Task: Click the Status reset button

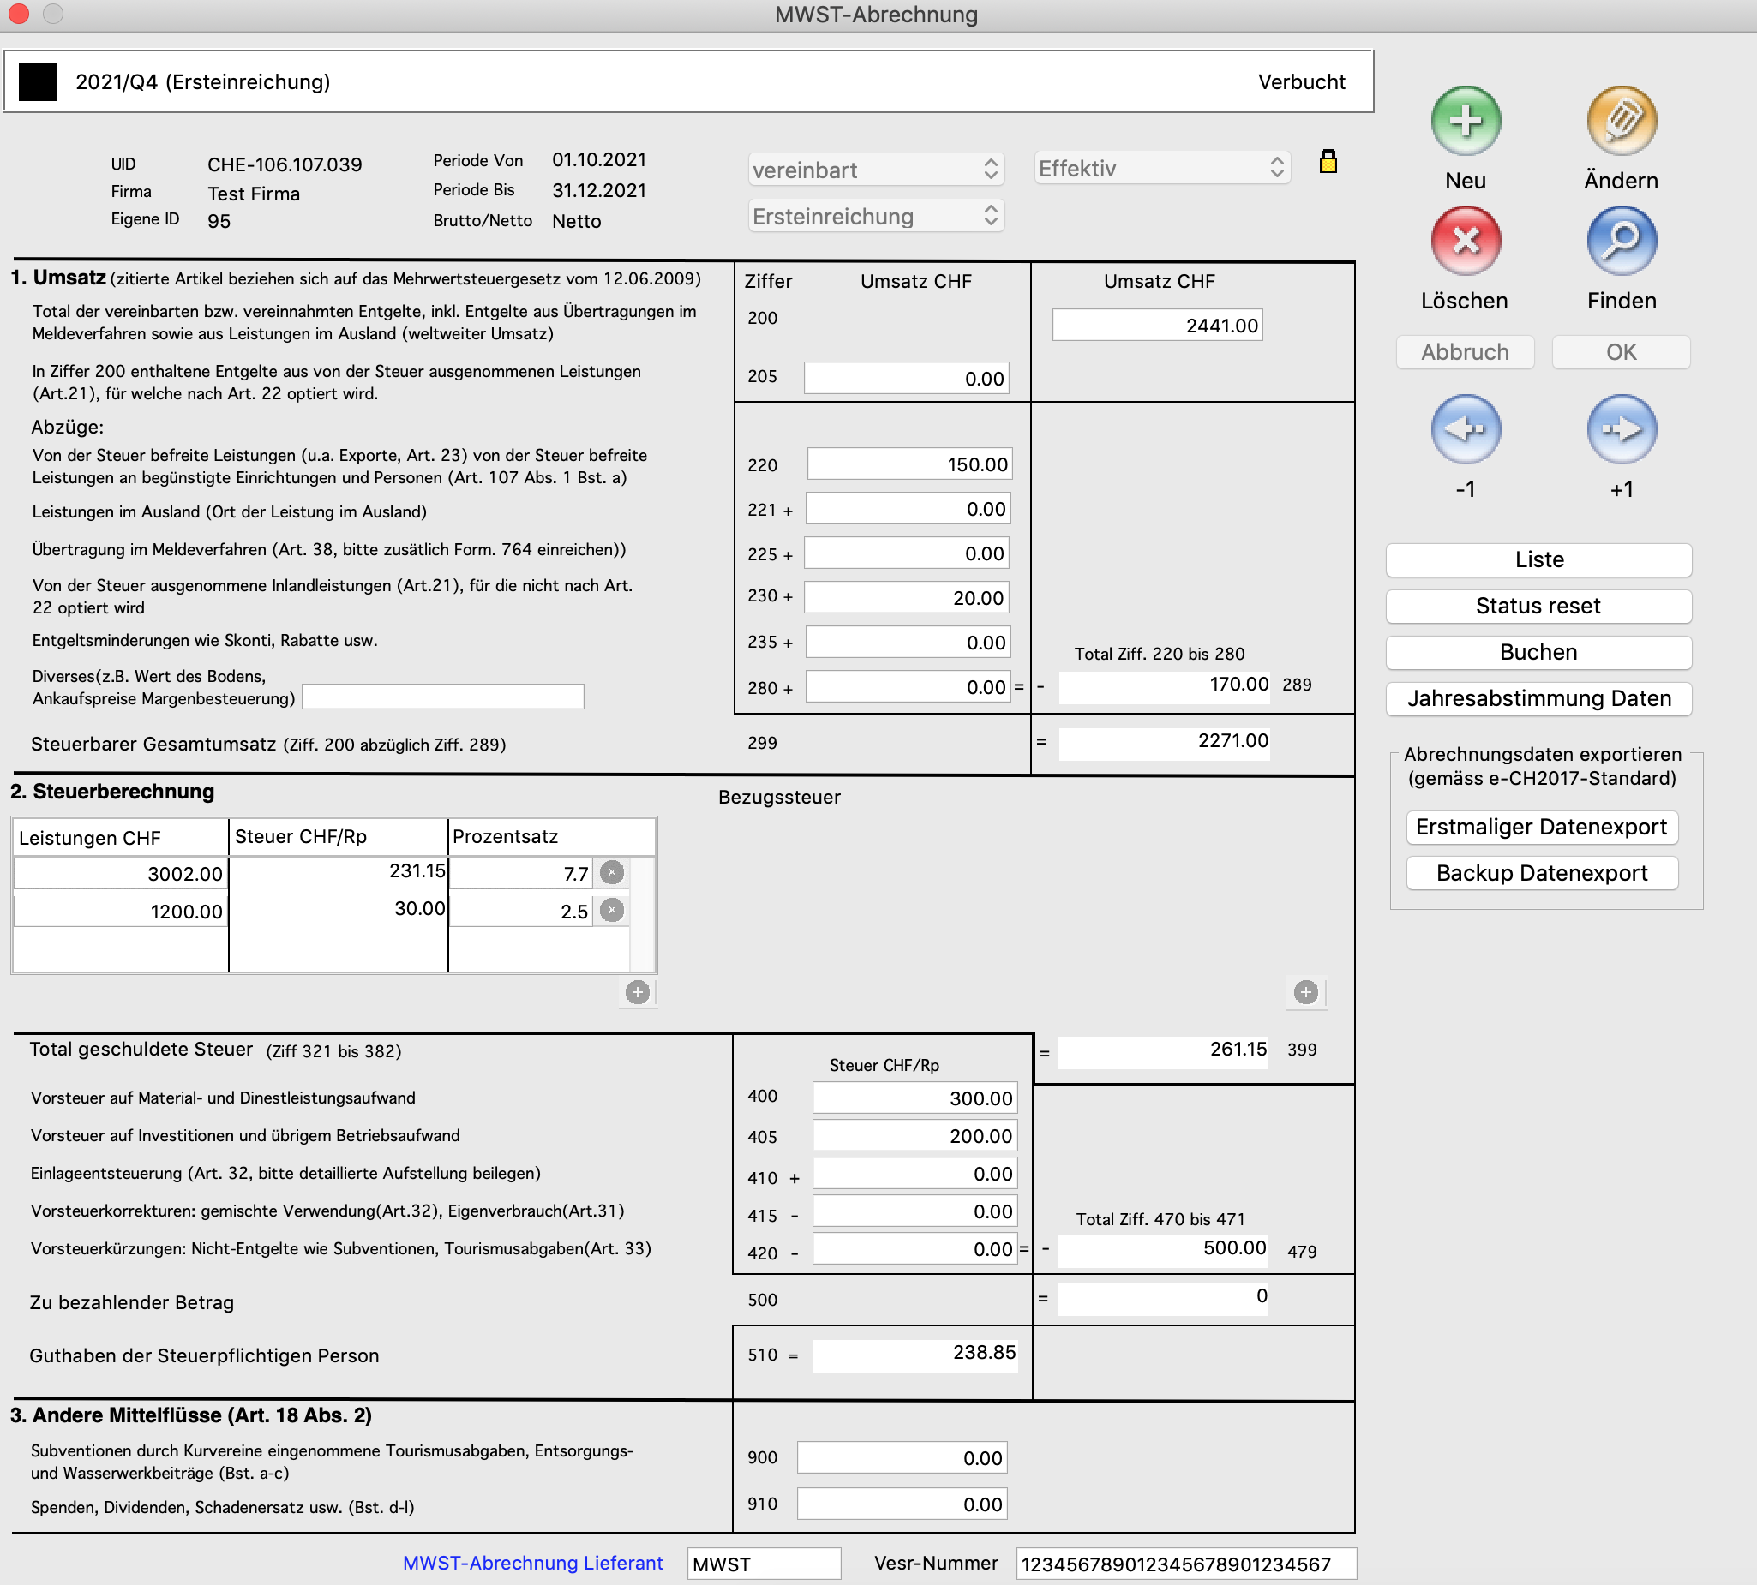Action: point(1538,606)
